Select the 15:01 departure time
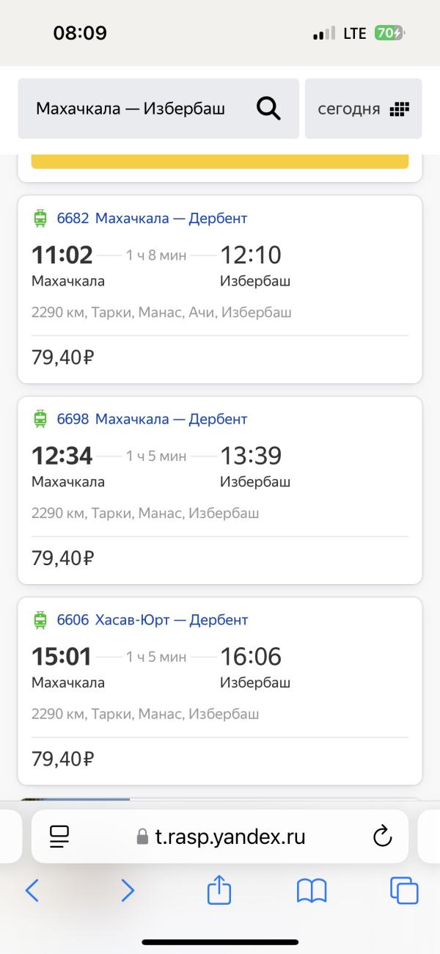This screenshot has width=440, height=954. (x=62, y=656)
